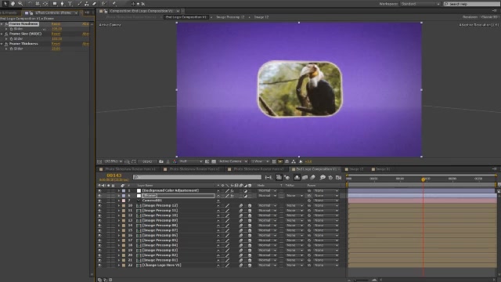Open the resolution Half dropdown
501x282 pixels.
point(191,161)
